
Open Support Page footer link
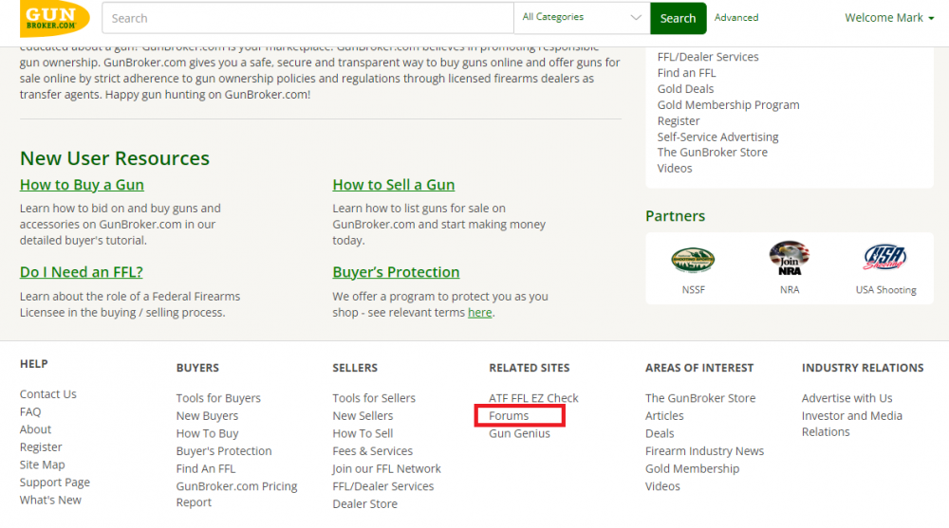coord(54,482)
